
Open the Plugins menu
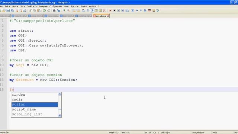[83, 6]
